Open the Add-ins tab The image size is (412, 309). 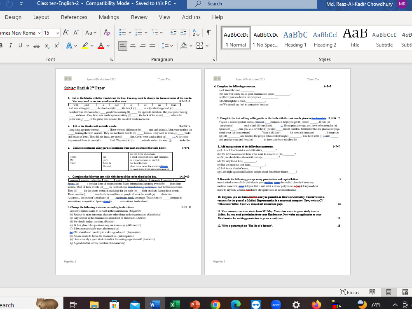(x=191, y=17)
